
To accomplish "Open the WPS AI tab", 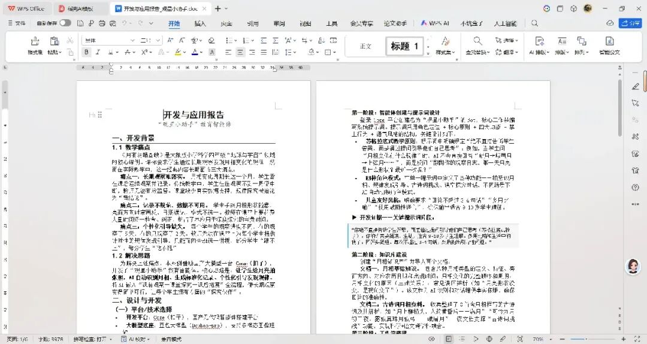I will [x=435, y=23].
